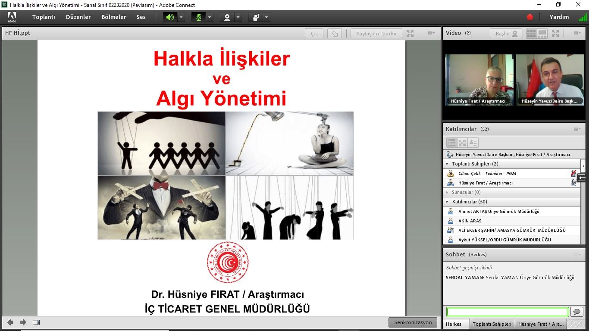Collapse the Toplantı Sahipleri group
This screenshot has width=589, height=331.
pyautogui.click(x=447, y=164)
